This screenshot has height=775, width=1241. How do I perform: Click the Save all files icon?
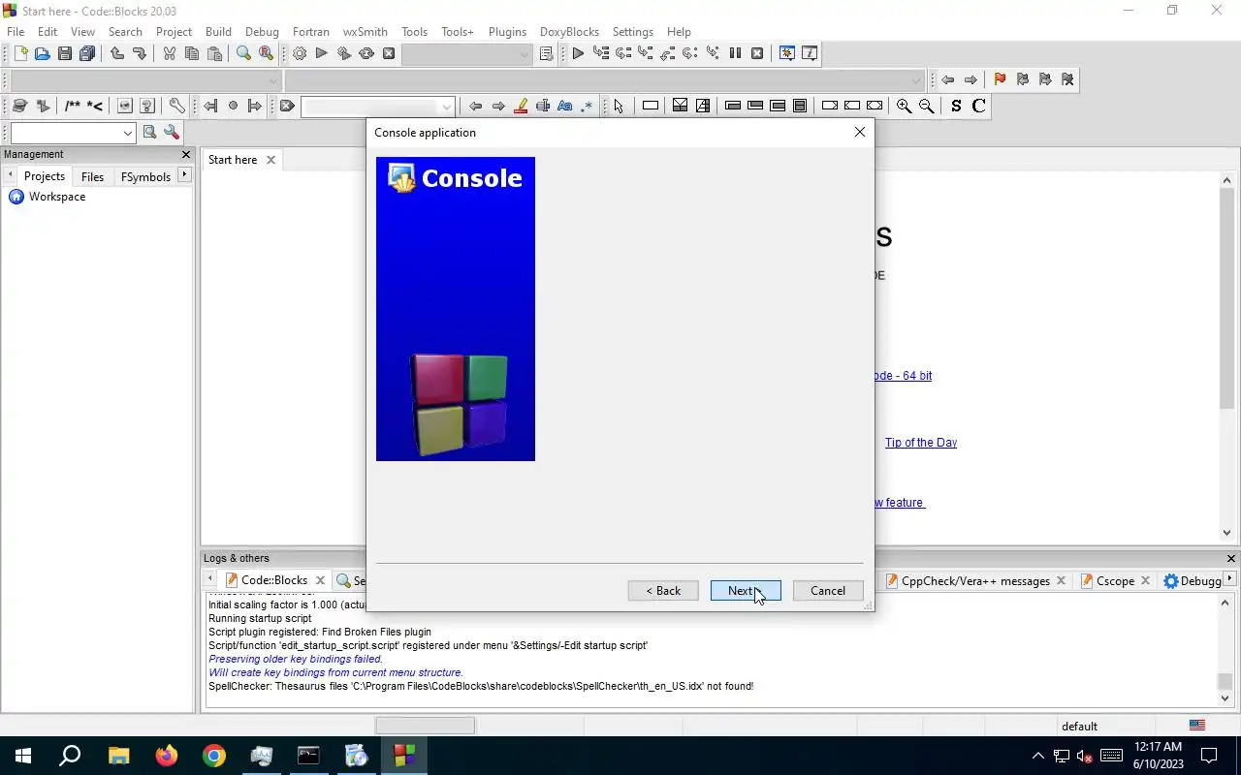(87, 54)
